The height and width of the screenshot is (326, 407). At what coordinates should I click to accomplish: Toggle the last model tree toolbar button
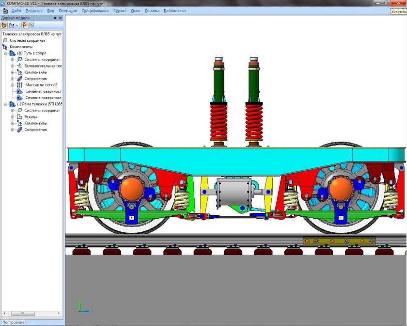pyautogui.click(x=31, y=25)
